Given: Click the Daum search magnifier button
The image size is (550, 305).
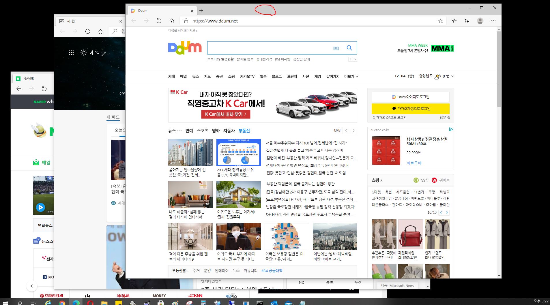Looking at the screenshot, I should click(x=349, y=48).
